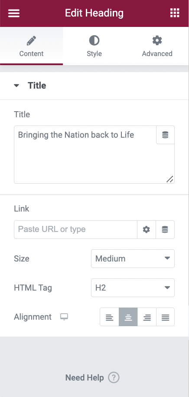189x397 pixels.
Task: Click the dynamic tags icon in Title field
Action: pyautogui.click(x=165, y=135)
